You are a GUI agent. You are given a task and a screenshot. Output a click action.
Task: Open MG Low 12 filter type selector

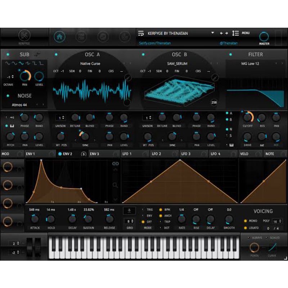pyautogui.click(x=250, y=64)
